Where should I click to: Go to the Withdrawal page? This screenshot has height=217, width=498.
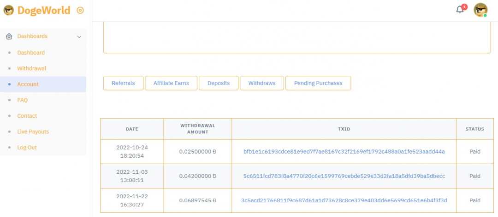pos(31,69)
